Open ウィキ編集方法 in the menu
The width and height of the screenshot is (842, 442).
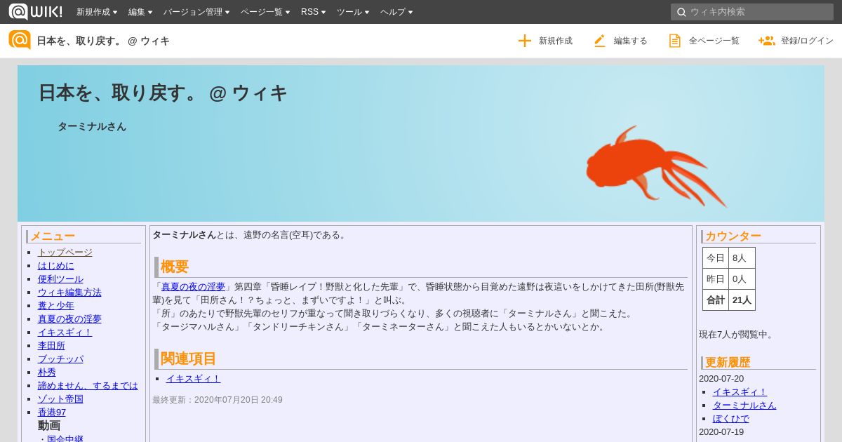(x=69, y=292)
